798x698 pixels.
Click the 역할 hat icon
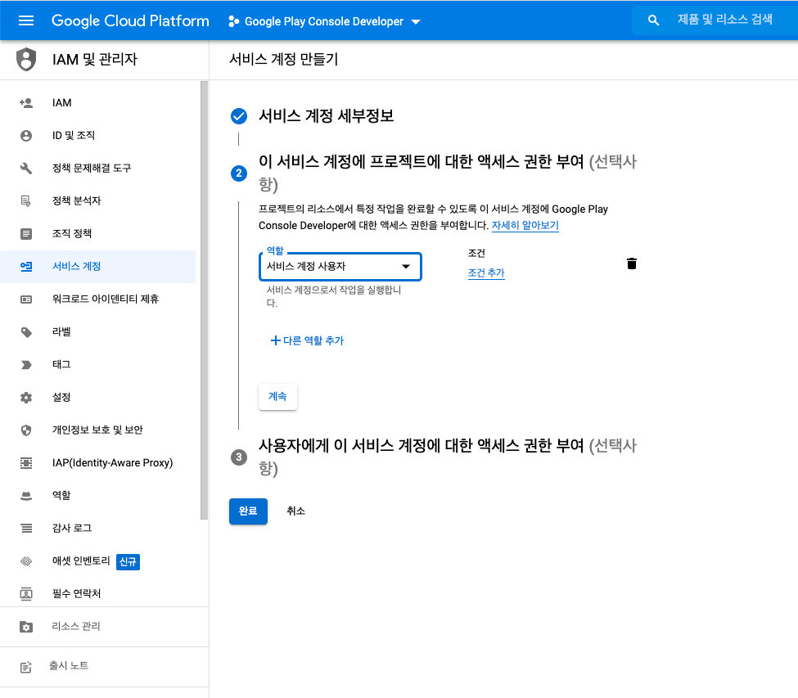[26, 496]
